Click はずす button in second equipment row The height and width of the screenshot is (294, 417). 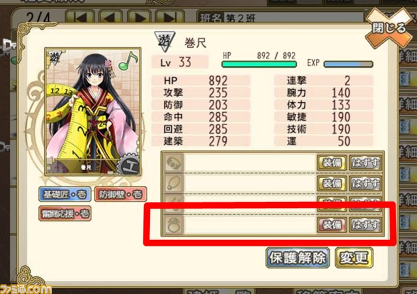click(366, 183)
